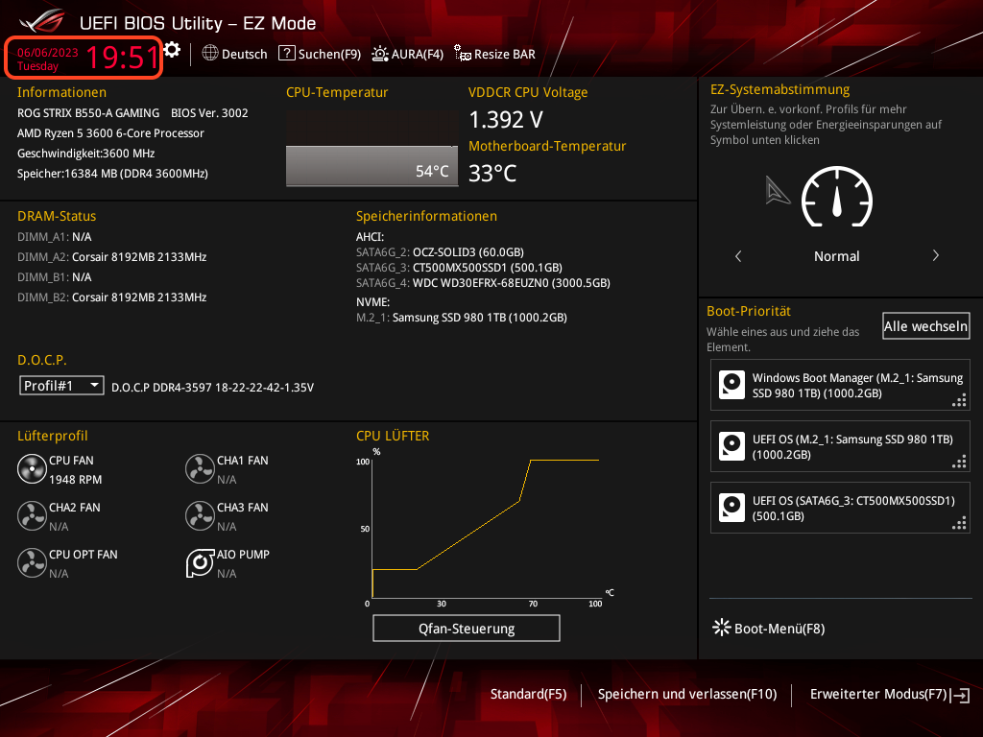This screenshot has height=737, width=983.
Task: Open the D.O.C.P. Profil#1 dropdown
Action: point(61,386)
